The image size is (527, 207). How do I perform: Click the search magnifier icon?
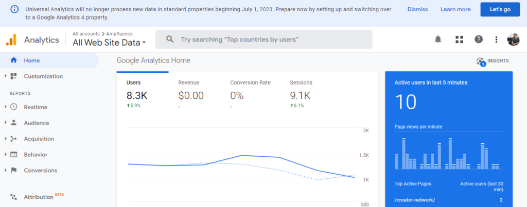(170, 39)
